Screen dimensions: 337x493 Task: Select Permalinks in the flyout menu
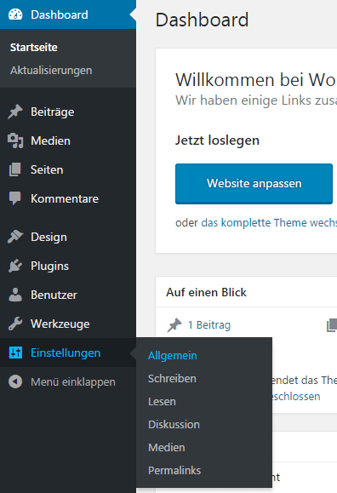[x=174, y=470]
